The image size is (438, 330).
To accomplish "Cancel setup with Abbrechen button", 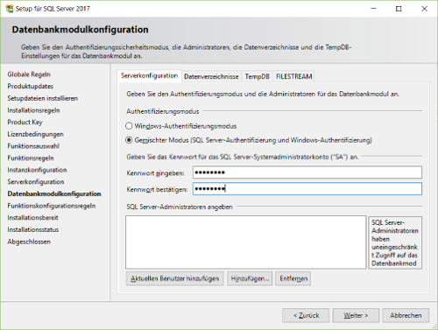I will tap(406, 315).
